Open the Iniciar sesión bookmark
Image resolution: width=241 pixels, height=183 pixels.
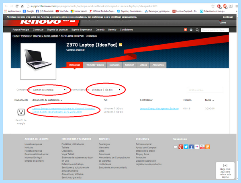(79, 11)
